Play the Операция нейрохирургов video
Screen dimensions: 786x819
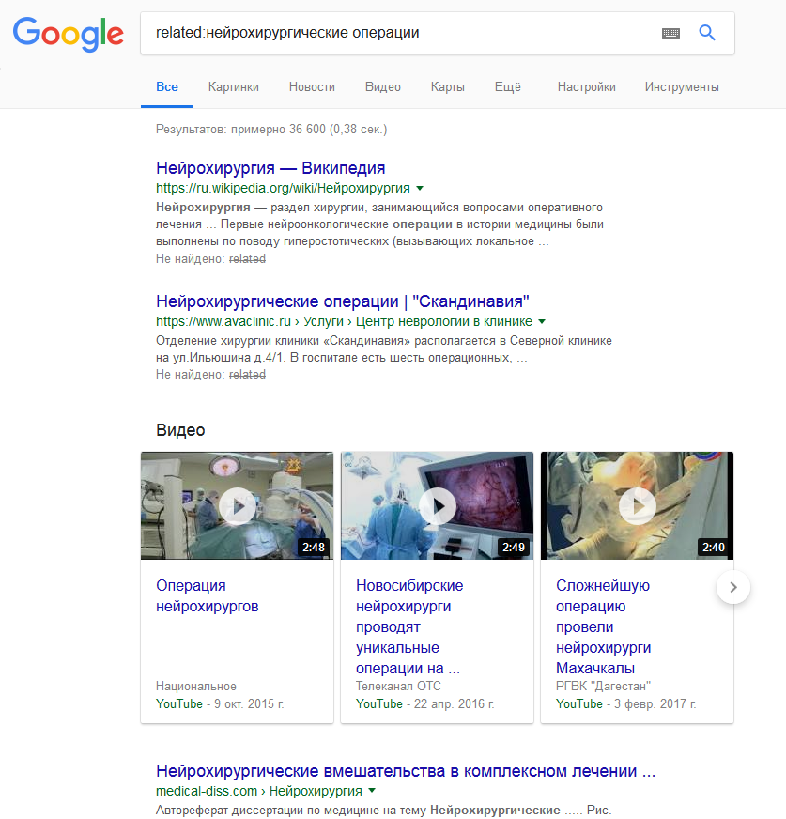pos(237,505)
